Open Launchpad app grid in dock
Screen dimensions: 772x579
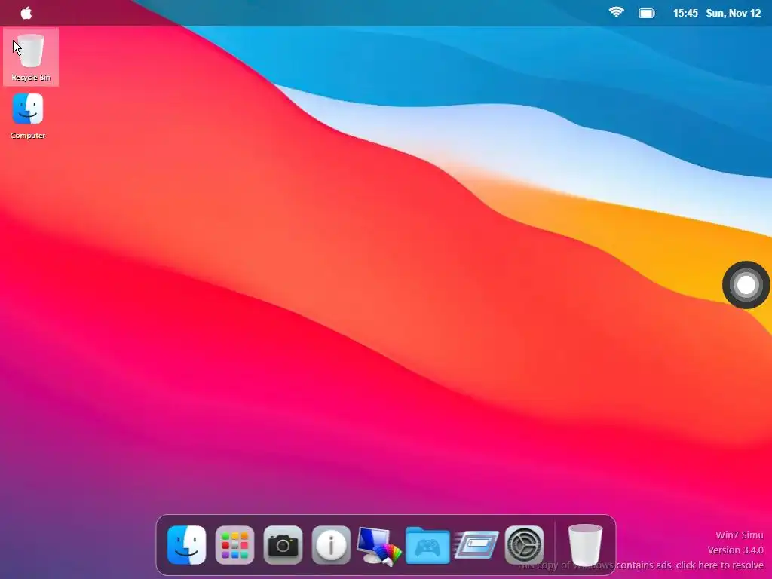(x=235, y=545)
